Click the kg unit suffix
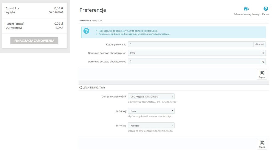274x155 pixels. (263, 61)
